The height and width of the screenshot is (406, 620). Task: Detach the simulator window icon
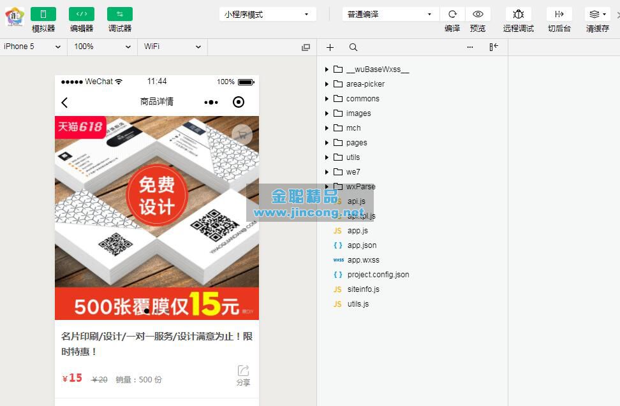click(x=306, y=47)
